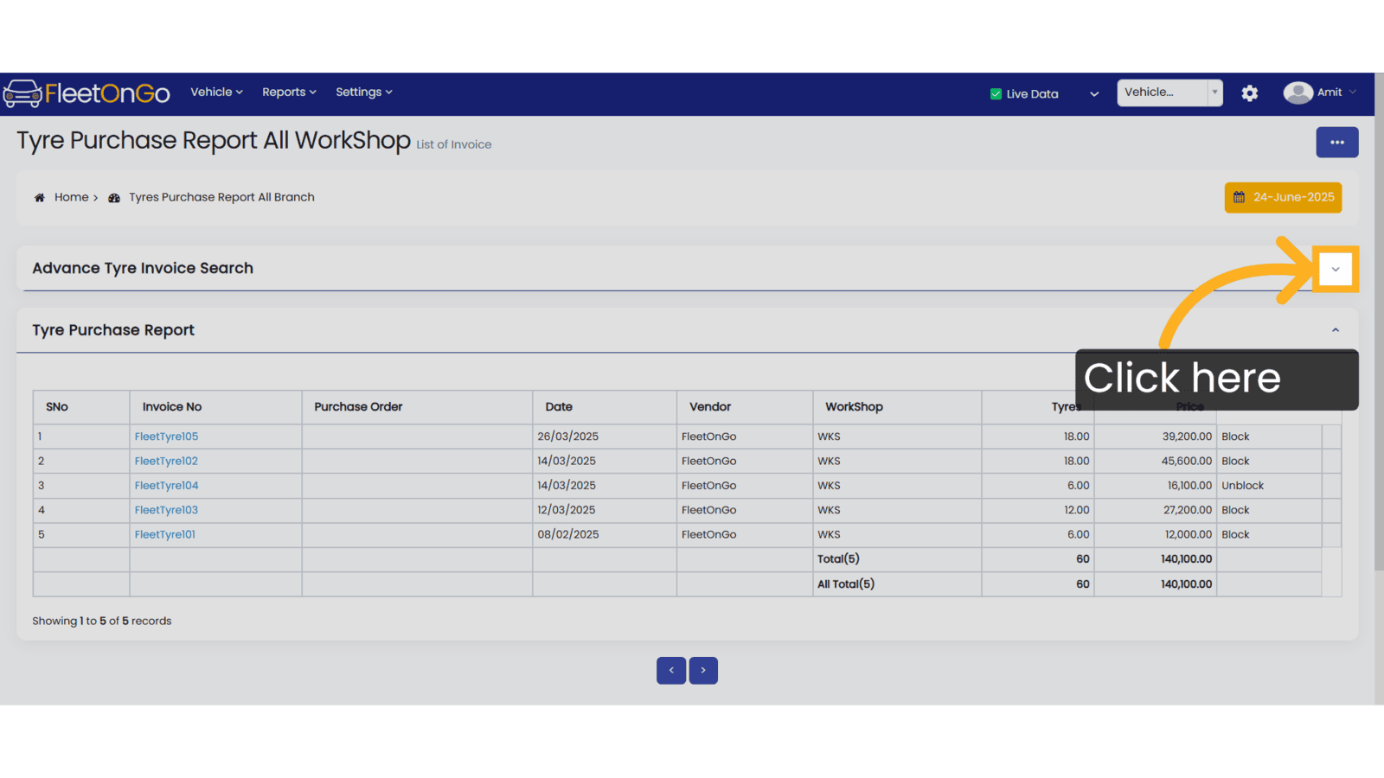Go to previous page arrow button
This screenshot has height=778, width=1384.
671,670
